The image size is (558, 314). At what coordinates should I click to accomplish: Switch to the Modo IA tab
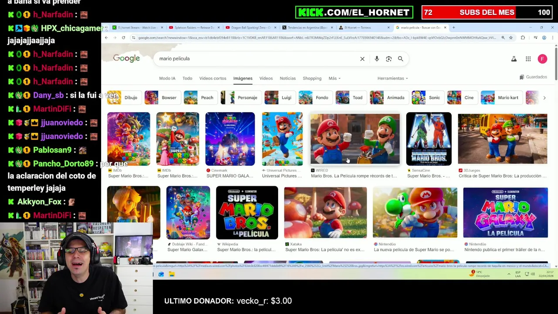tap(167, 78)
